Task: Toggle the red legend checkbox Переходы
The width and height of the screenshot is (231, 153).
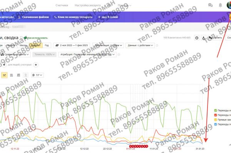Action: pyautogui.click(x=216, y=115)
